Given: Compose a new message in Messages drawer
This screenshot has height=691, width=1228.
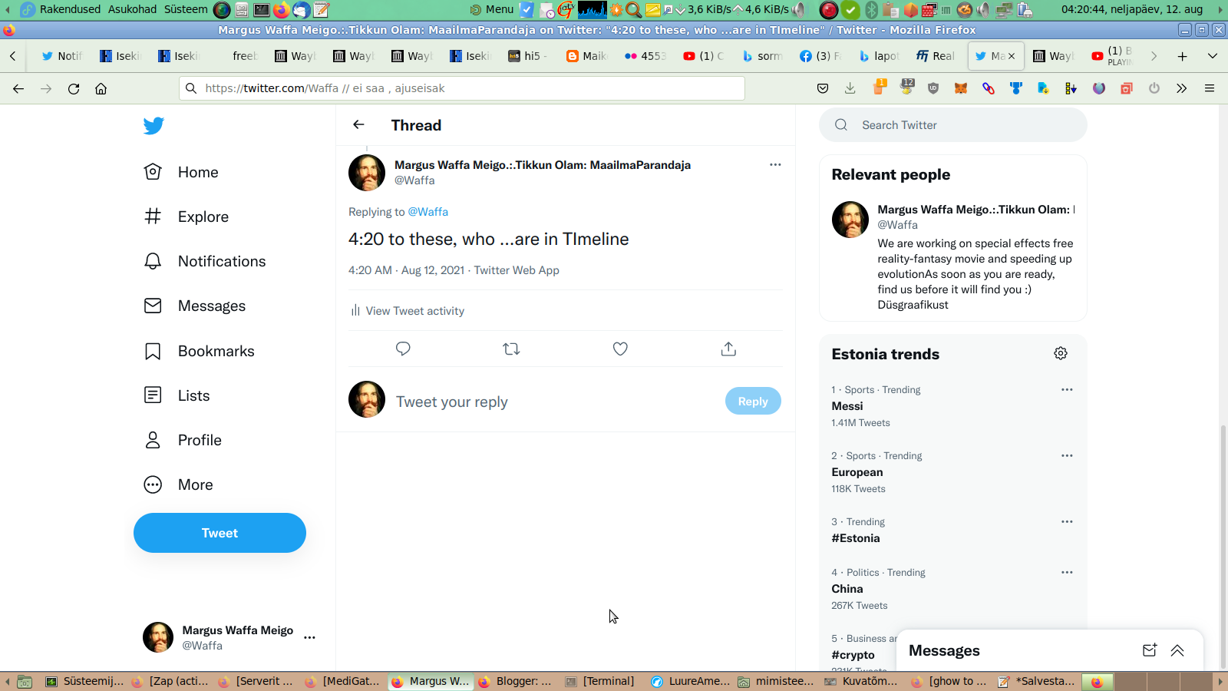Looking at the screenshot, I should tap(1149, 650).
